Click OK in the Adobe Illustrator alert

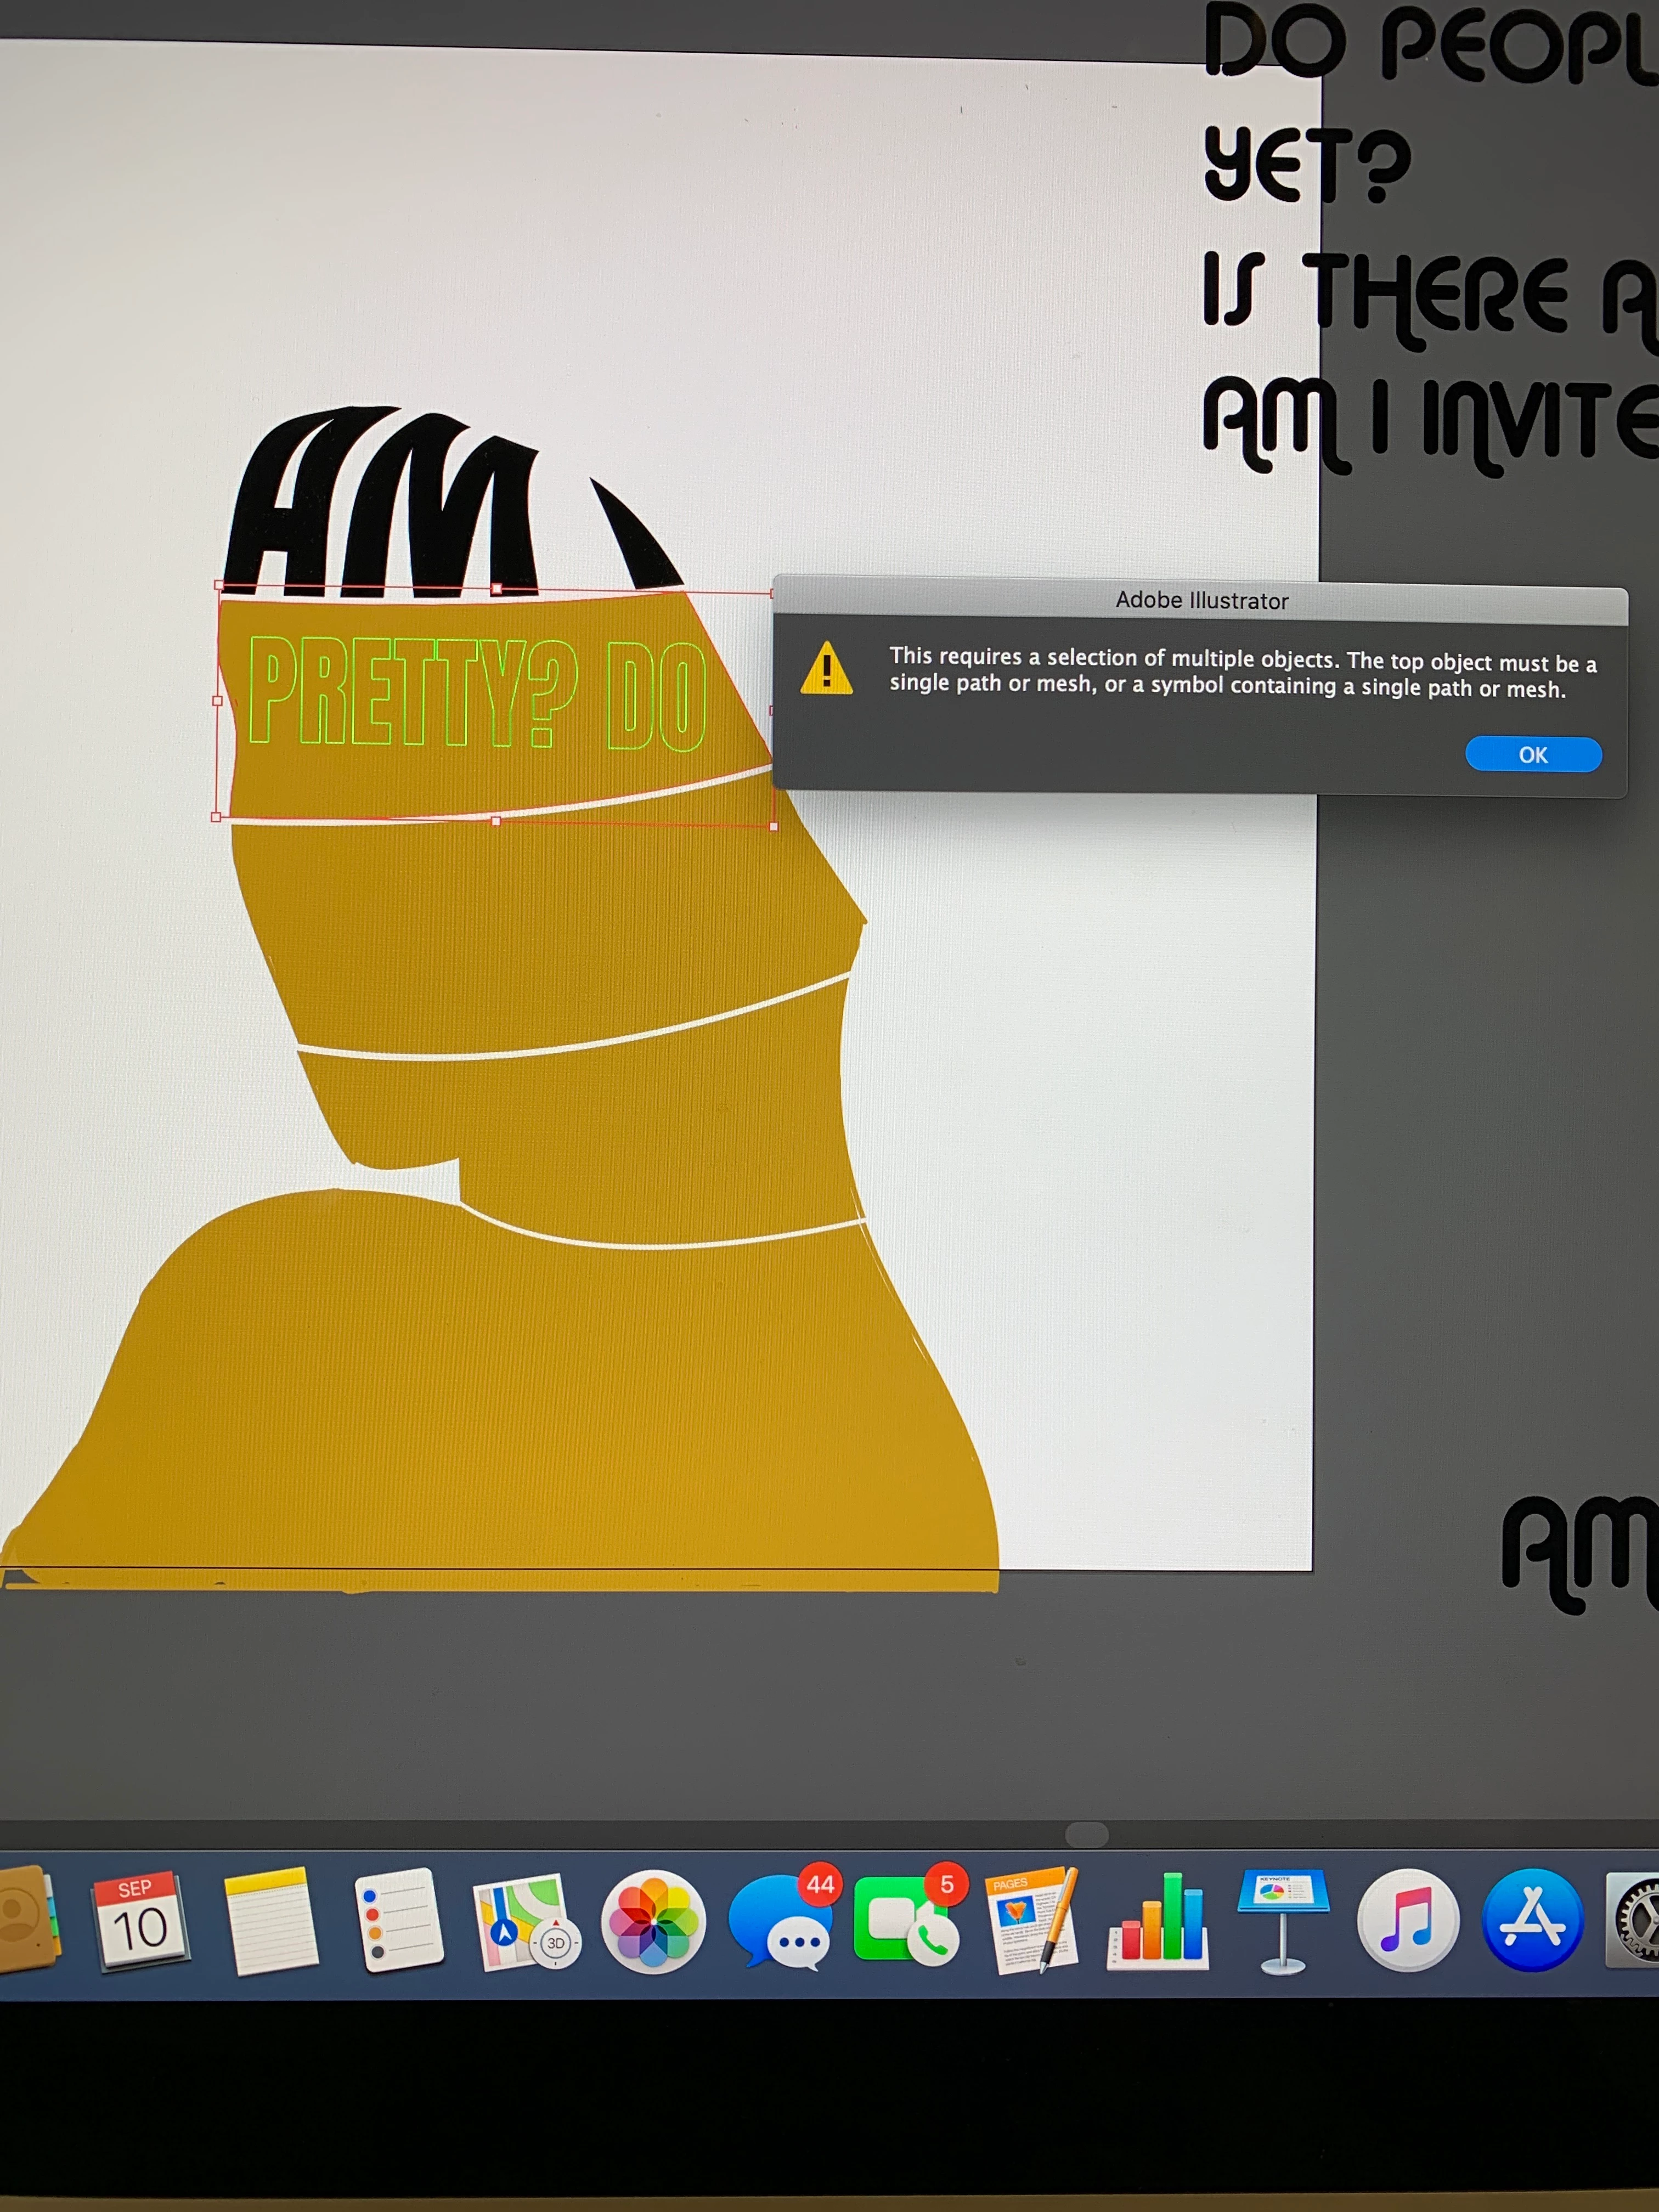click(1532, 754)
